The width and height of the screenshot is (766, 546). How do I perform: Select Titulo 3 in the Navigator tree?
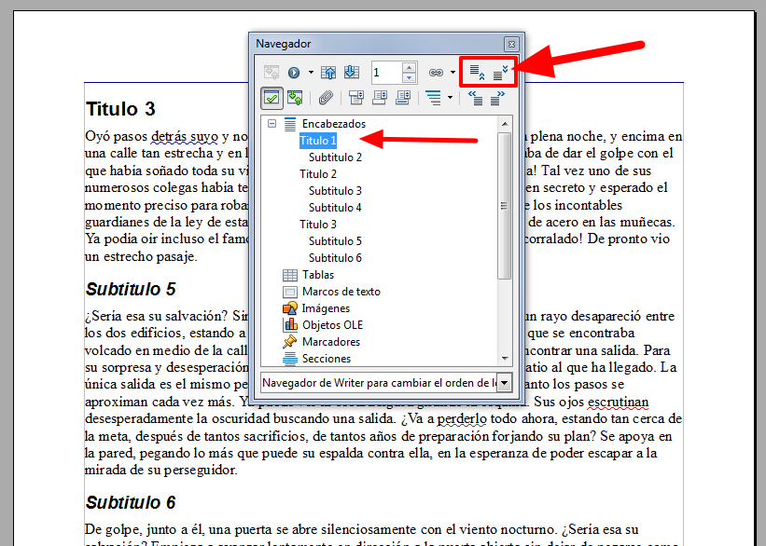pyautogui.click(x=318, y=225)
